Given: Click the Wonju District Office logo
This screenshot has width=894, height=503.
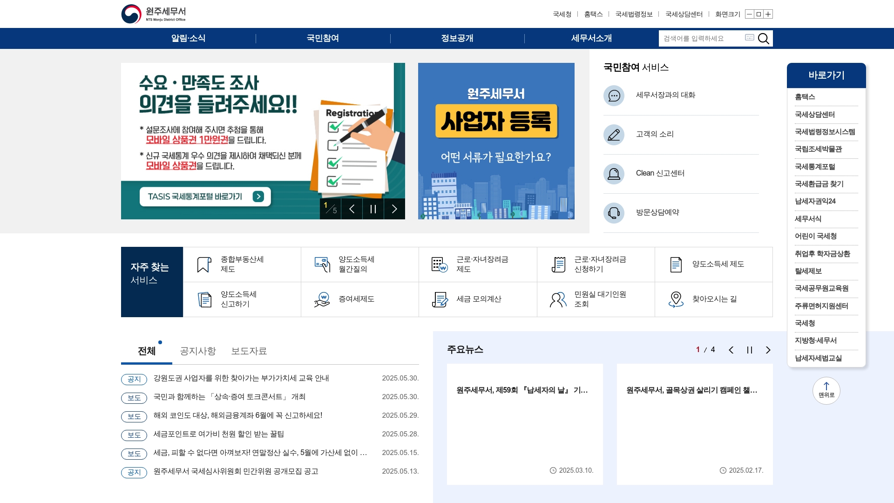Looking at the screenshot, I should tap(154, 14).
